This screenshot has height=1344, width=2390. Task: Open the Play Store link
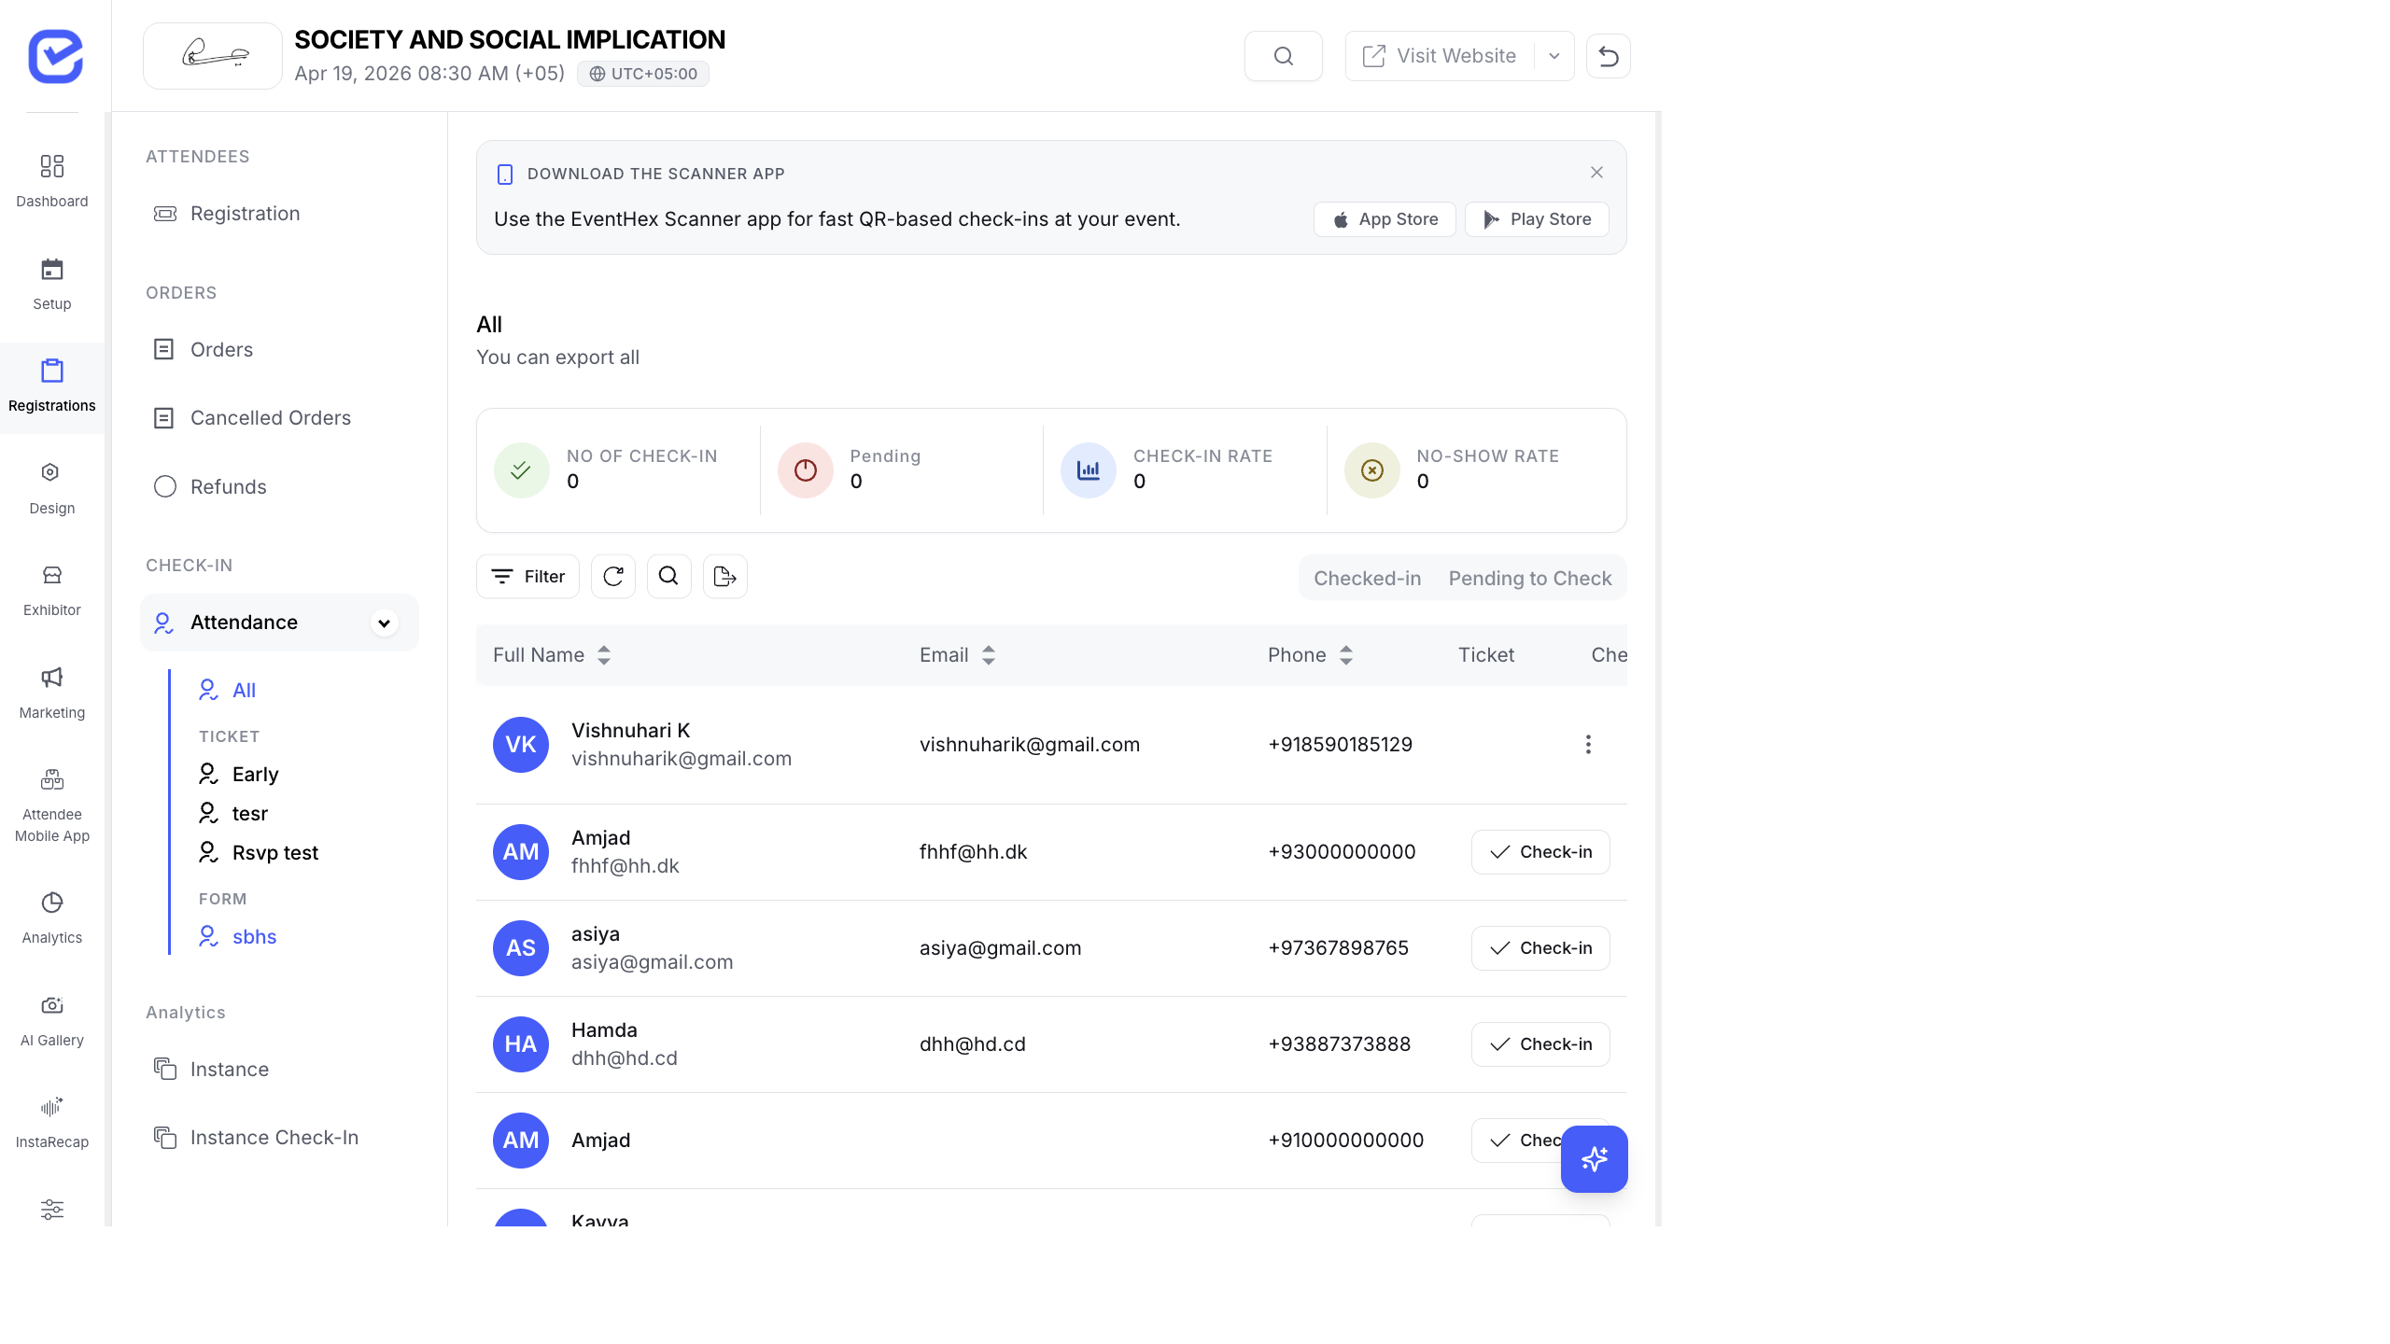(1536, 218)
